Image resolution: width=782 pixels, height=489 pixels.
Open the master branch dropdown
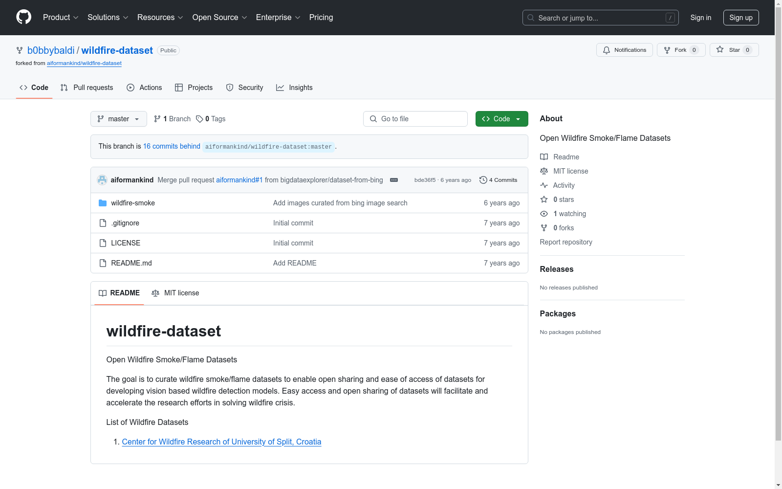click(118, 119)
